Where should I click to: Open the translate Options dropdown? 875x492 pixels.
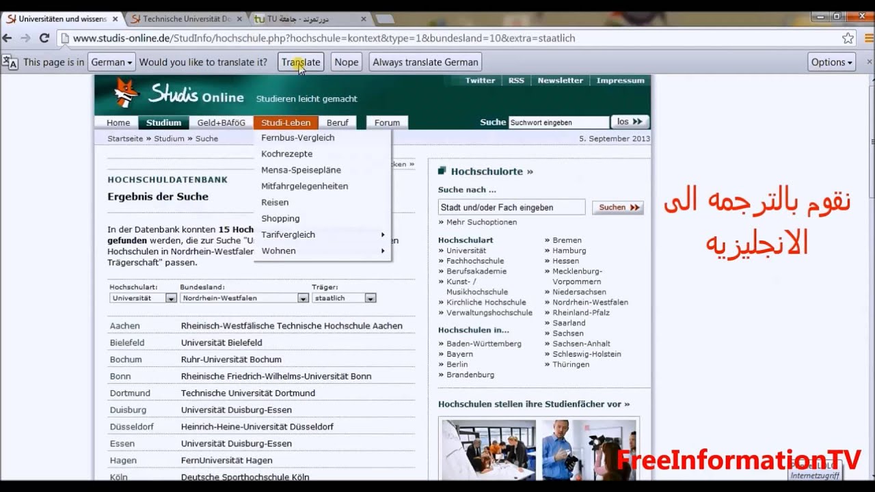tap(831, 62)
